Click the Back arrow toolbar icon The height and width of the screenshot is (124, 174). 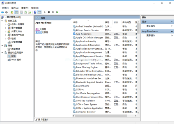2,12
